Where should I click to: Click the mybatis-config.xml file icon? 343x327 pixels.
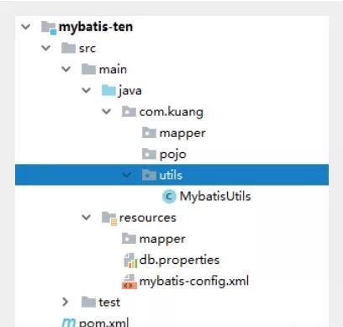coord(129,282)
